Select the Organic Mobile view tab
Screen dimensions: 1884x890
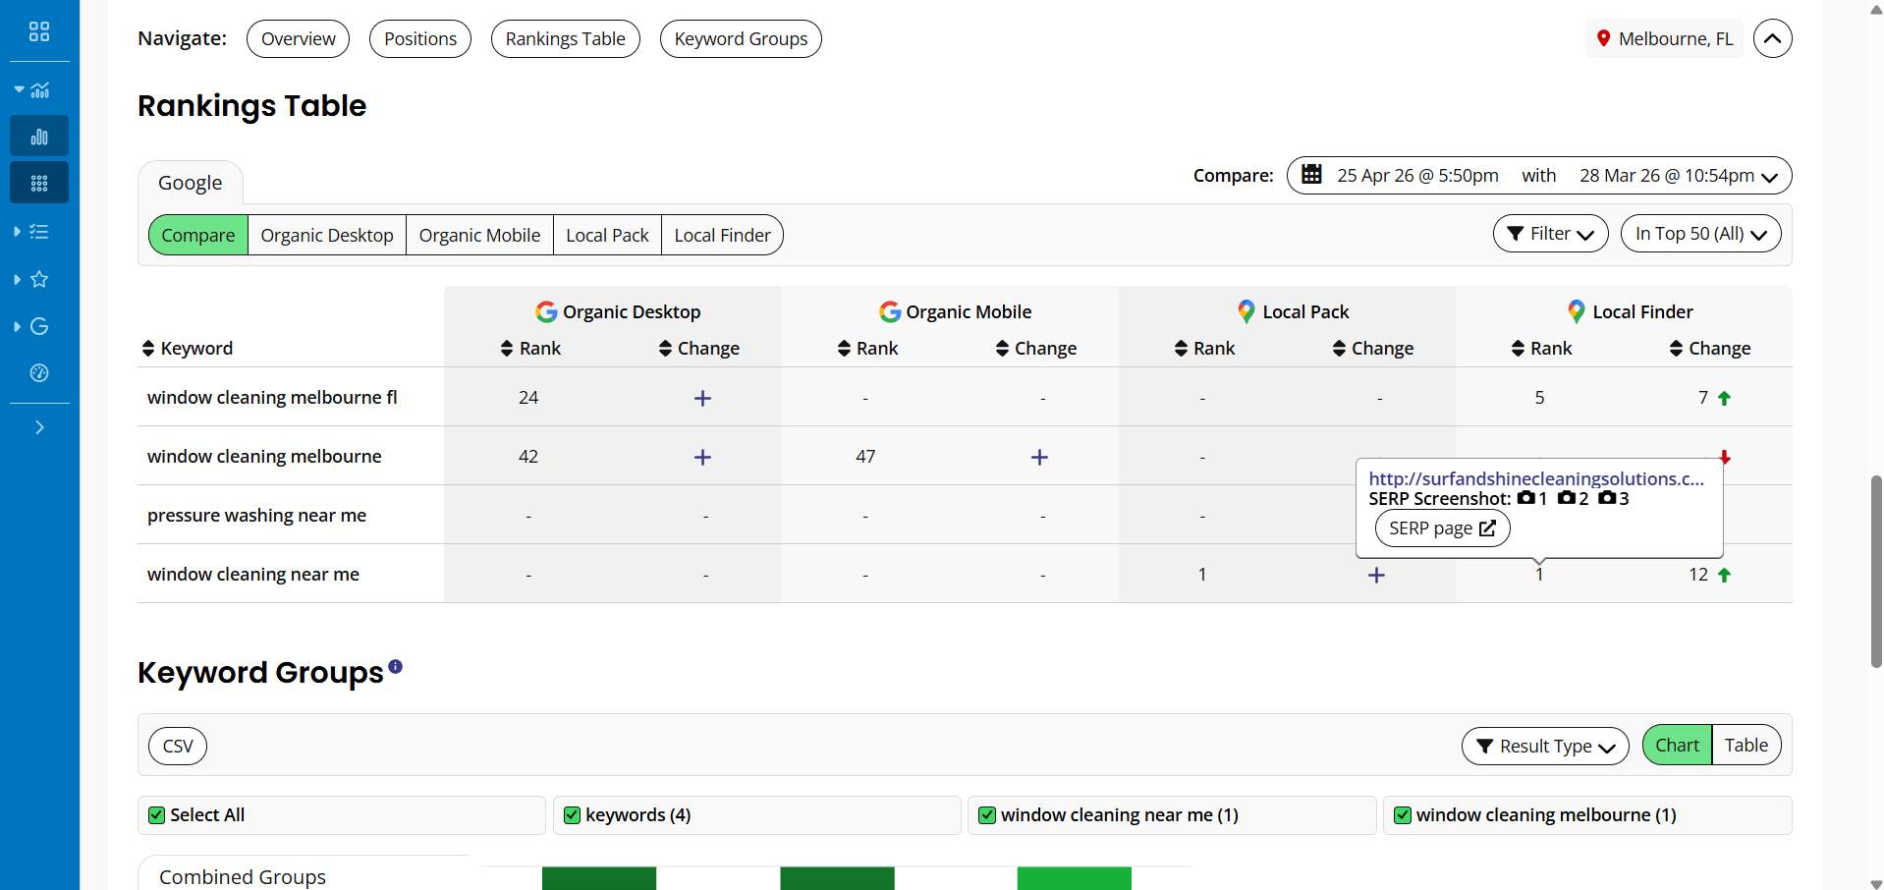coord(479,235)
